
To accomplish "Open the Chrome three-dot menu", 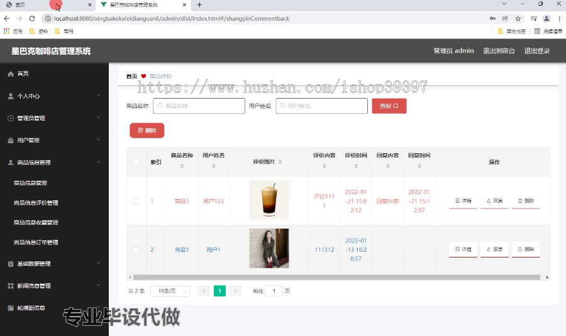I will (559, 18).
